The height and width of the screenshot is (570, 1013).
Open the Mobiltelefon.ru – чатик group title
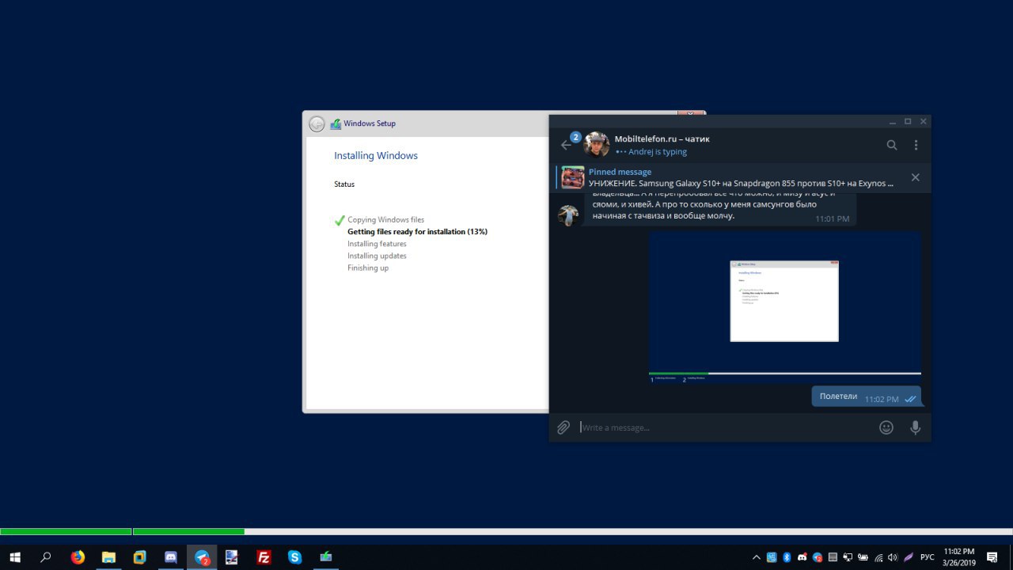tap(662, 139)
